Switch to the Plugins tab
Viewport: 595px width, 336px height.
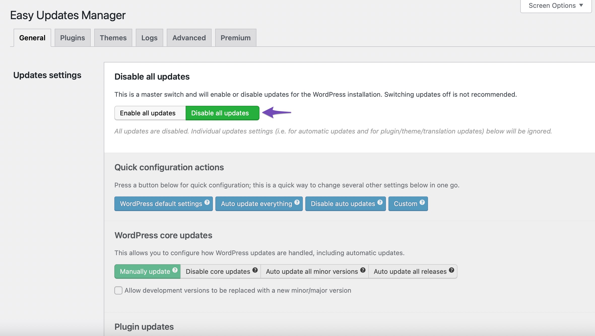point(73,38)
